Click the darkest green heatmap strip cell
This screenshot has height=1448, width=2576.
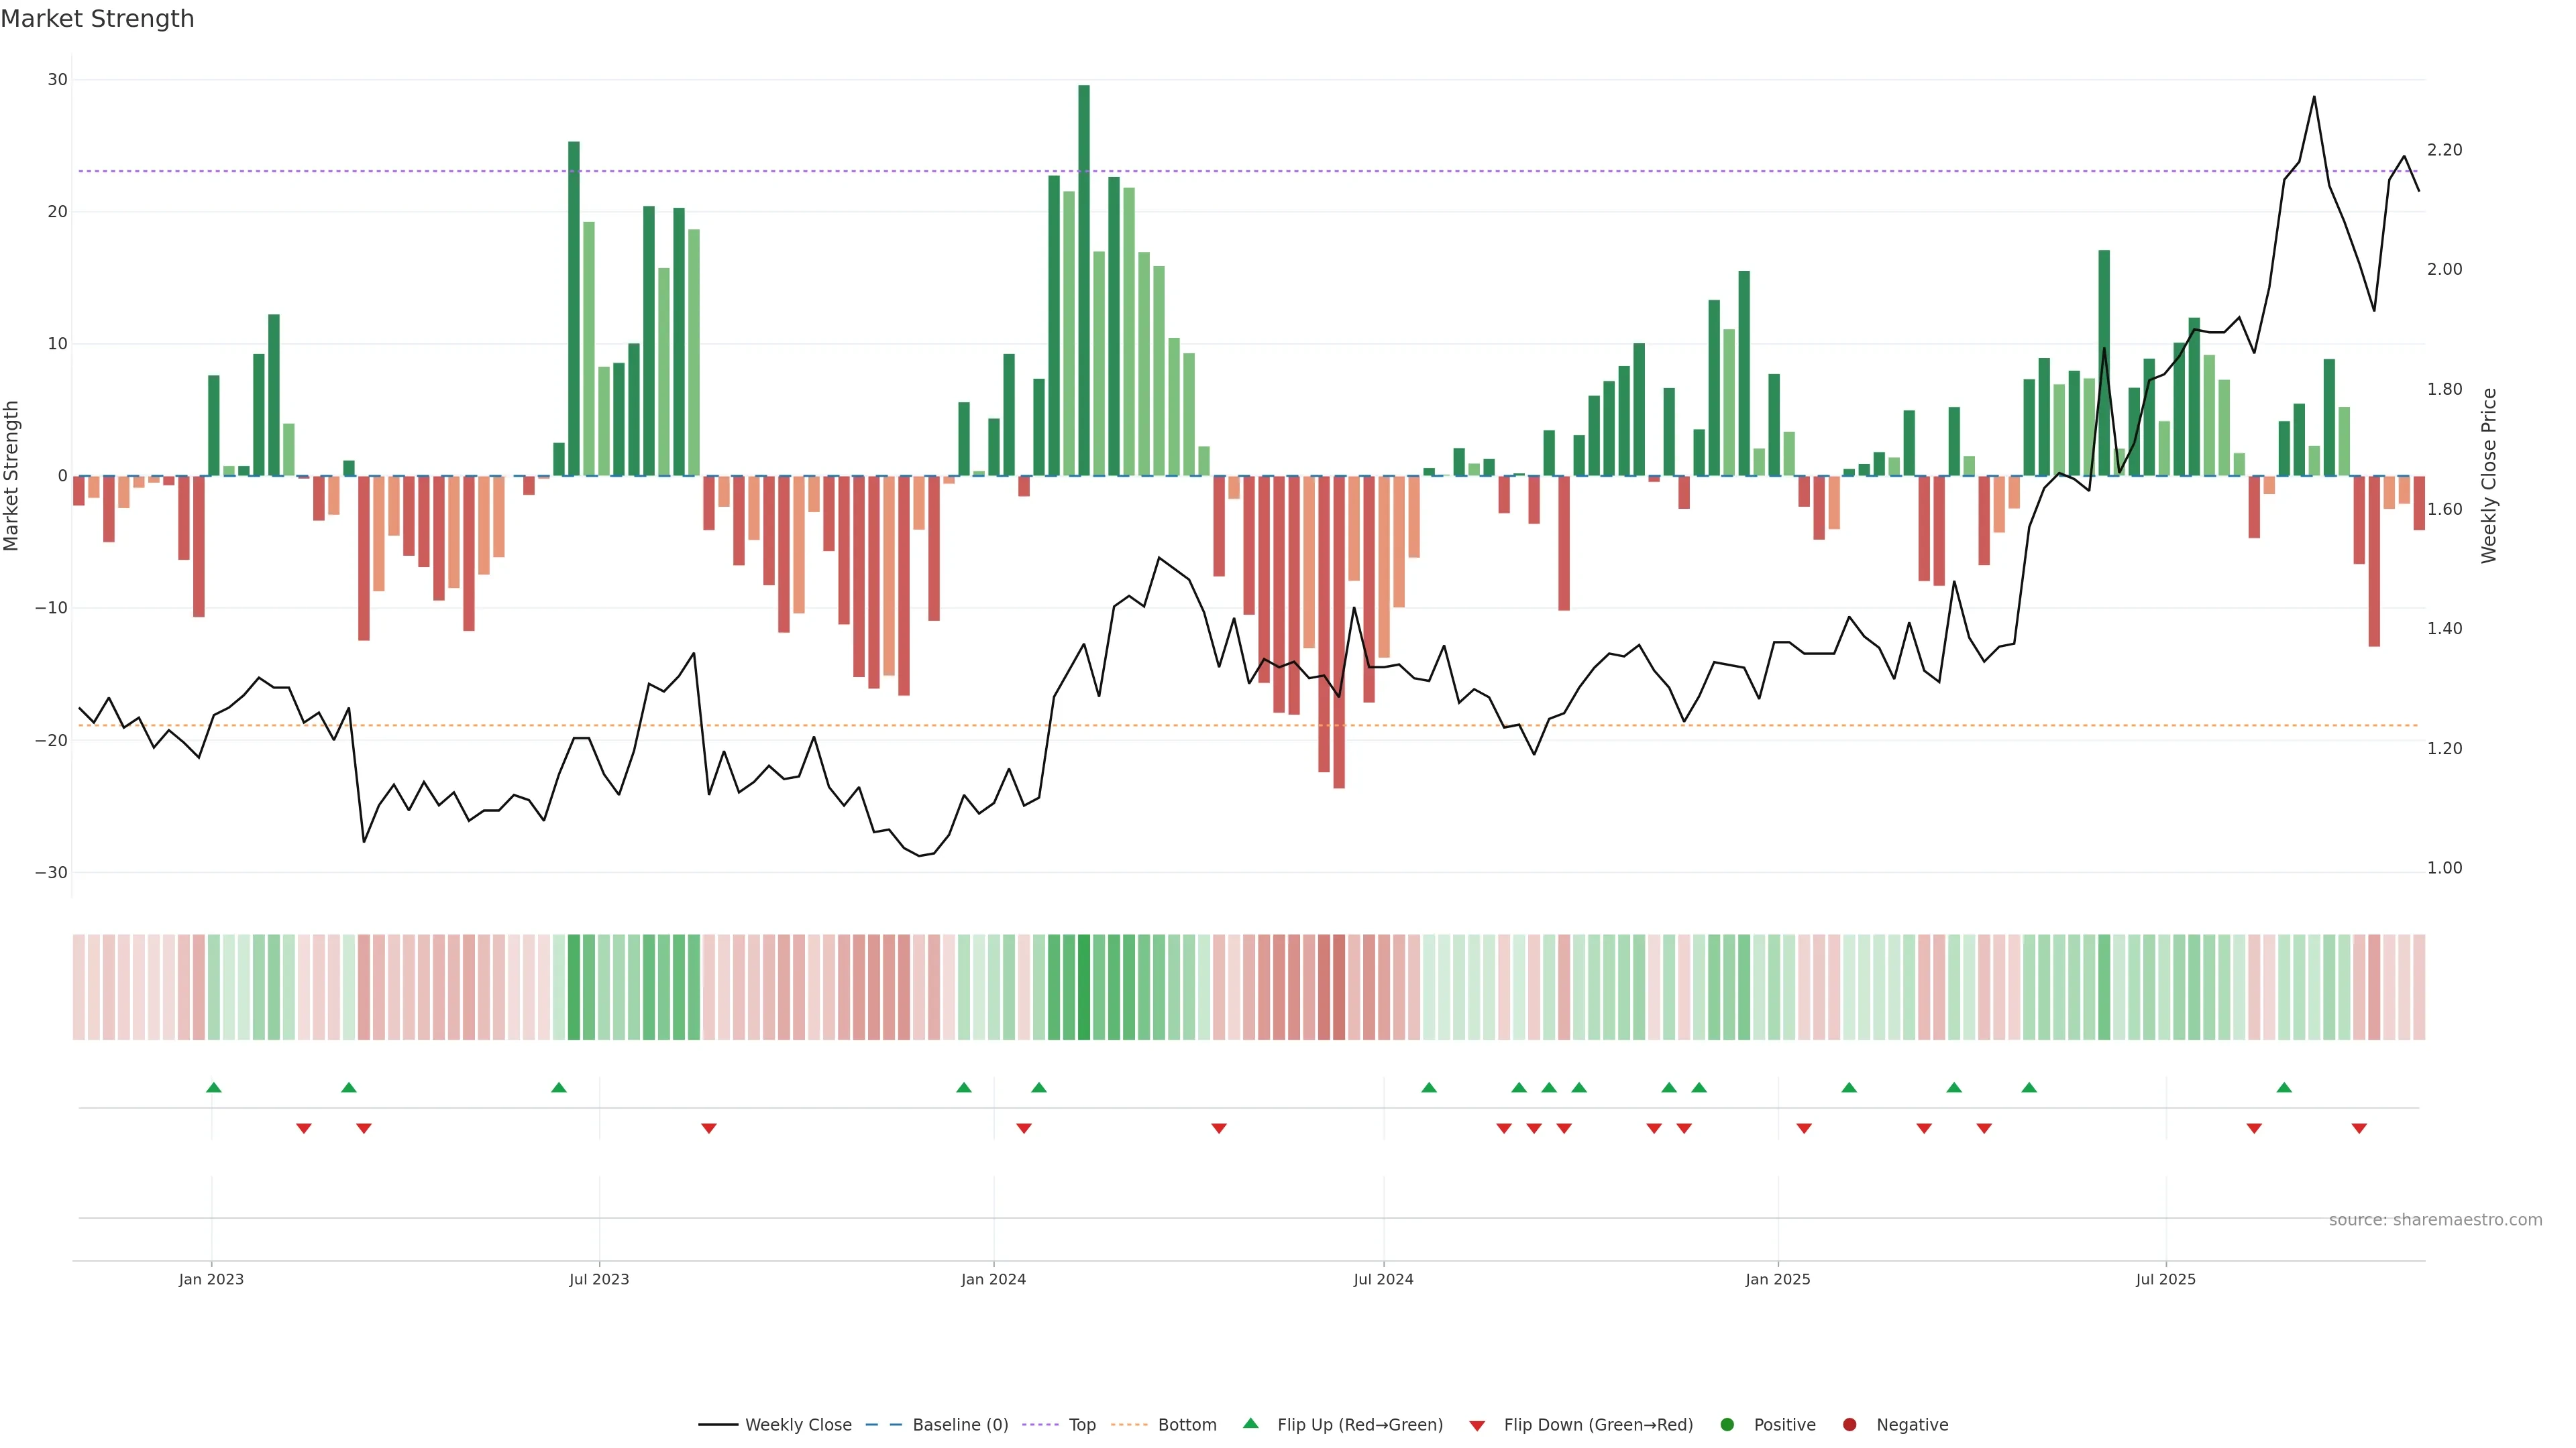click(1084, 987)
